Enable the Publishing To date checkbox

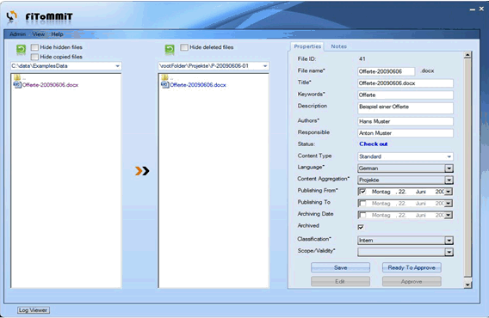[x=362, y=204]
